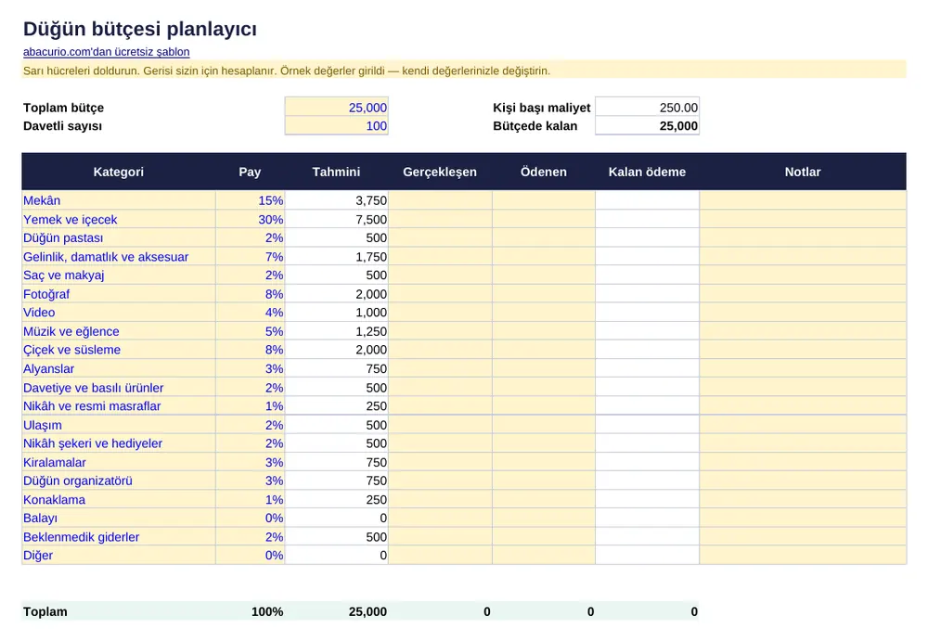Screen dimensions: 928x641
Task: Click the Notlar column header
Action: [x=803, y=172]
